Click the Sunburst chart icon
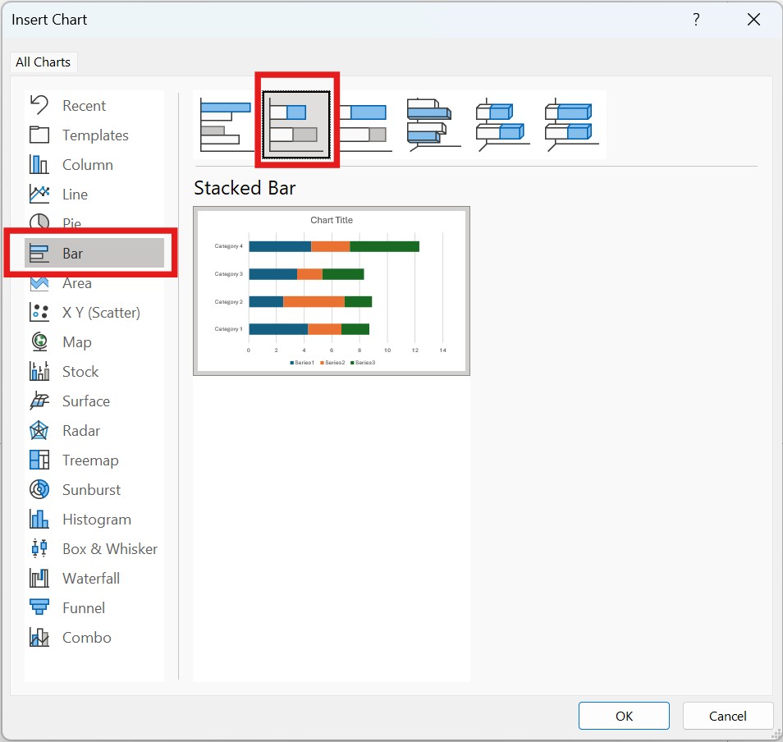The height and width of the screenshot is (742, 783). [x=39, y=489]
